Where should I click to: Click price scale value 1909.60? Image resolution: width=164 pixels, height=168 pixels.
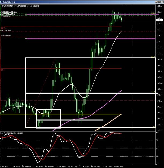click(x=159, y=59)
